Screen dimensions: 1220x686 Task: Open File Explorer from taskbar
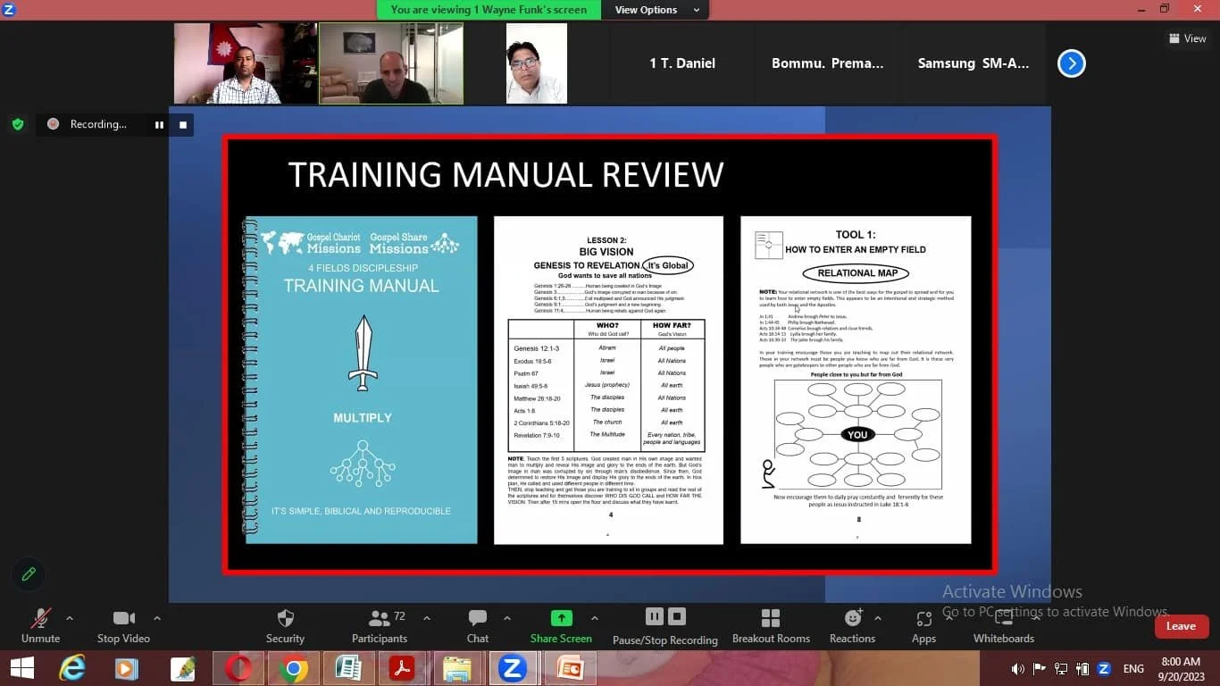456,668
